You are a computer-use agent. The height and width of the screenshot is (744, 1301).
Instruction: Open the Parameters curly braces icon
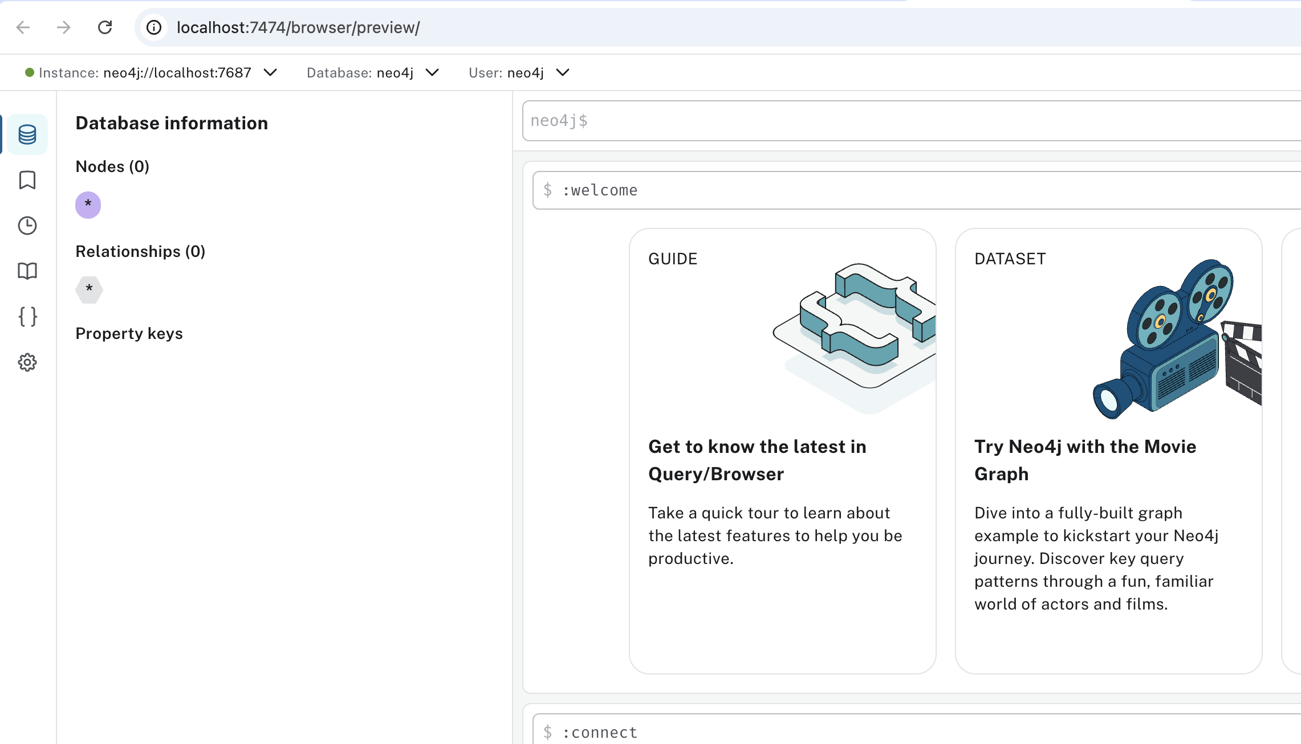click(x=27, y=317)
